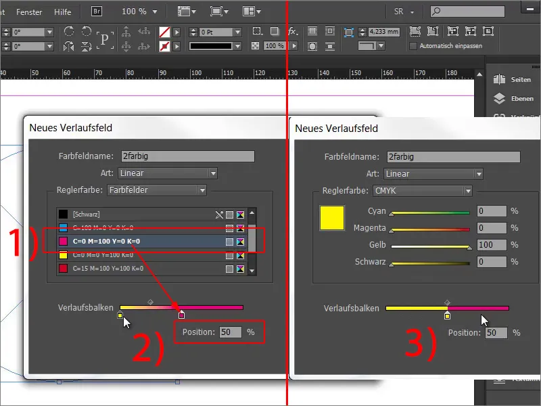Click the Schwarz slider track
The width and height of the screenshot is (541, 406).
click(430, 263)
